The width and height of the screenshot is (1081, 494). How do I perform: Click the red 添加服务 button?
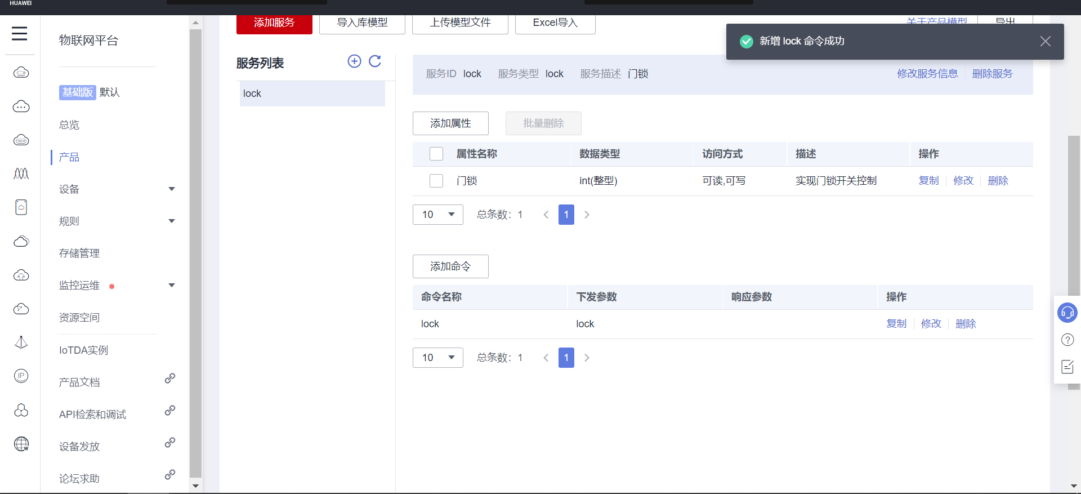click(x=274, y=23)
